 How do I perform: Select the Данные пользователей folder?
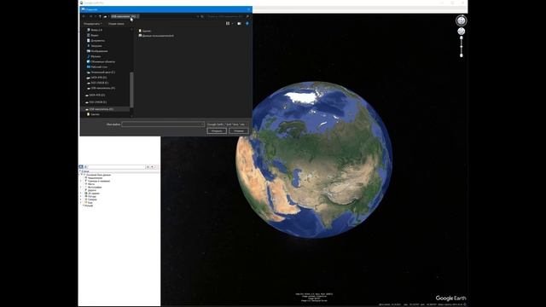[156, 36]
